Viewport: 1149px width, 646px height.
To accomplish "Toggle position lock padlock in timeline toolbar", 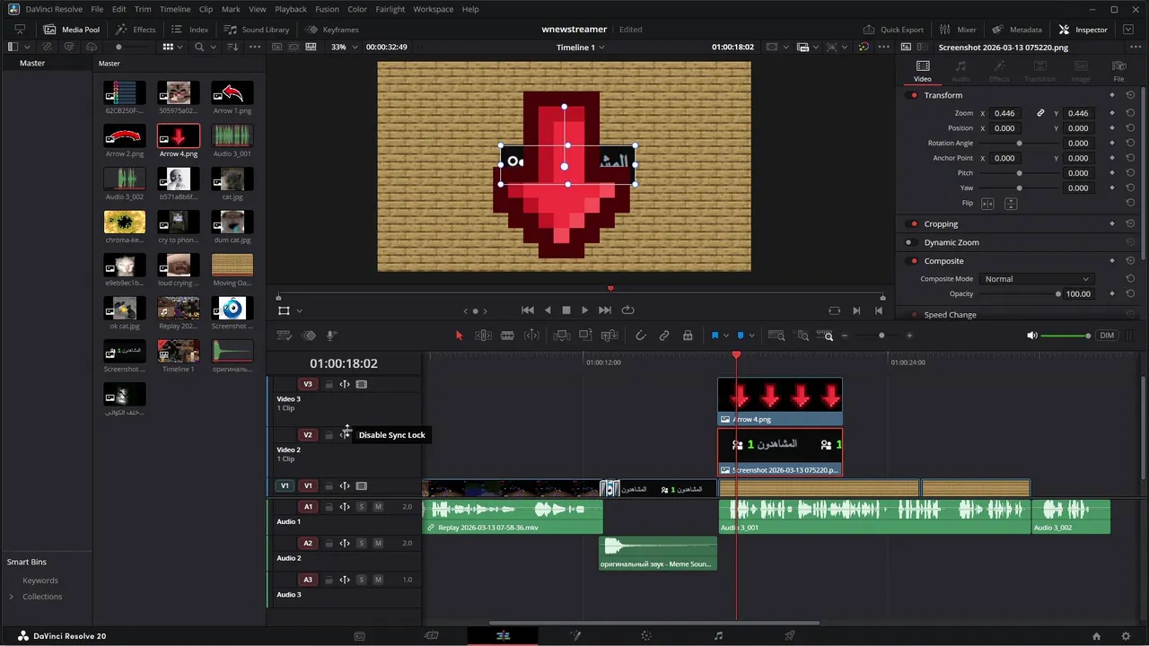I will click(x=688, y=336).
